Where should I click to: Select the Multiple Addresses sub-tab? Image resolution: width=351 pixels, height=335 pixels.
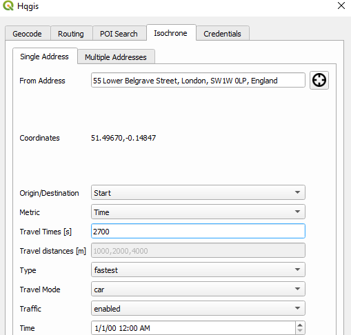(116, 57)
